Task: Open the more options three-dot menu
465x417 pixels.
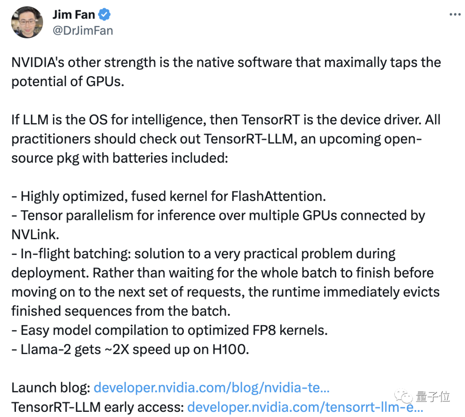Action: pos(455,14)
